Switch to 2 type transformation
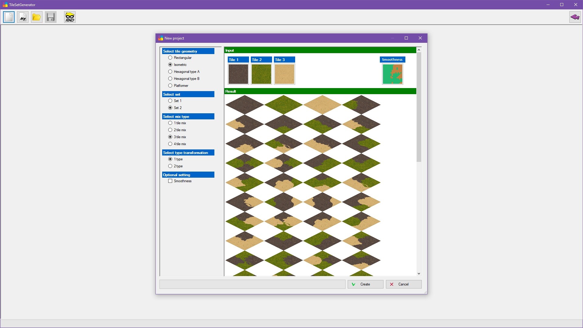The image size is (583, 328). pos(170,166)
